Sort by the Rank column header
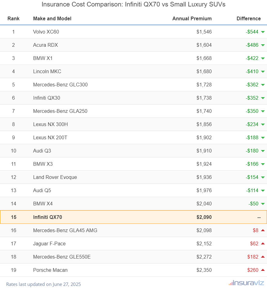Screen dimensions: 267x289 point(14,19)
